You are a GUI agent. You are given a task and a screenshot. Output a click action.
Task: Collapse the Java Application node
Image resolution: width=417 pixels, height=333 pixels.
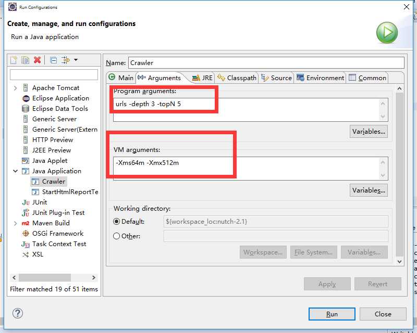click(15, 171)
